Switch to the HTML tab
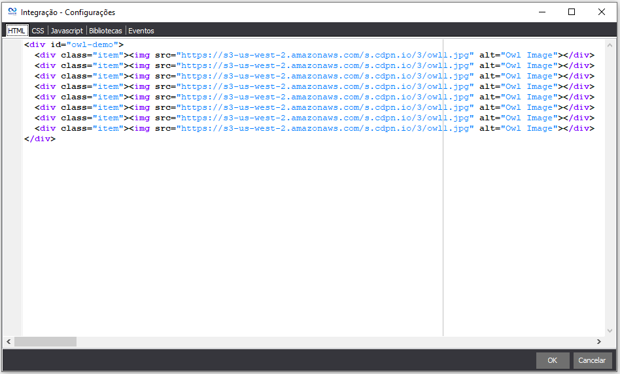620x374 pixels. tap(16, 31)
